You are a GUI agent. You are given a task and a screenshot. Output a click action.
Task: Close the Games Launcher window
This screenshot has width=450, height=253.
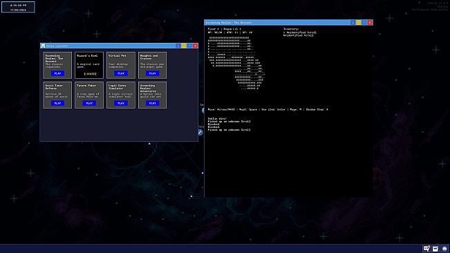(x=195, y=46)
